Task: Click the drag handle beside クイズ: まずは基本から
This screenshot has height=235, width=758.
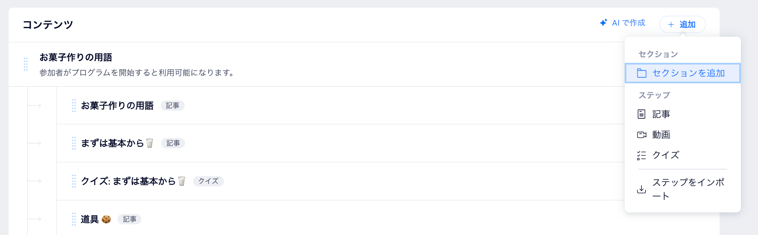Action: (74, 181)
